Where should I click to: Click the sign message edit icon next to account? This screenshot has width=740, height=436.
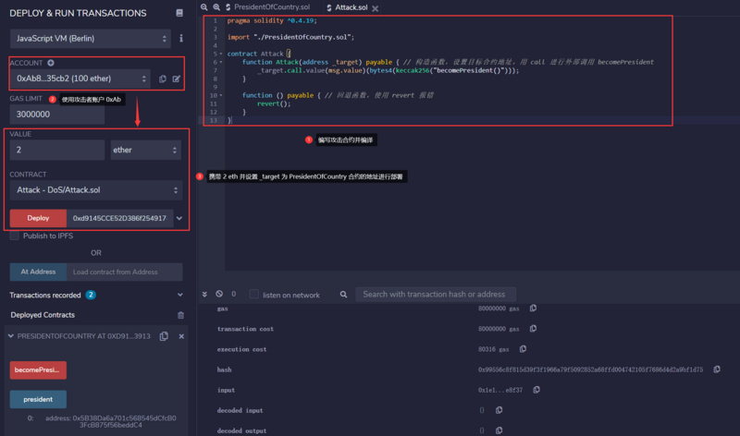click(x=176, y=79)
